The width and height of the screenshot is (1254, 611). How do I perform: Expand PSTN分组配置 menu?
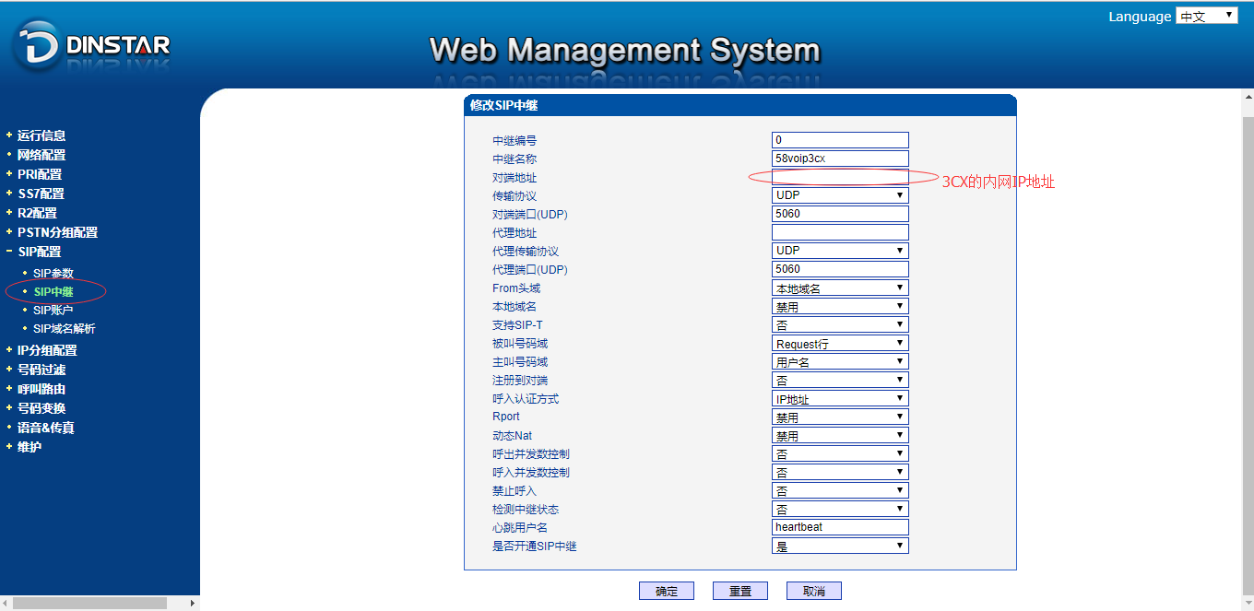[56, 232]
